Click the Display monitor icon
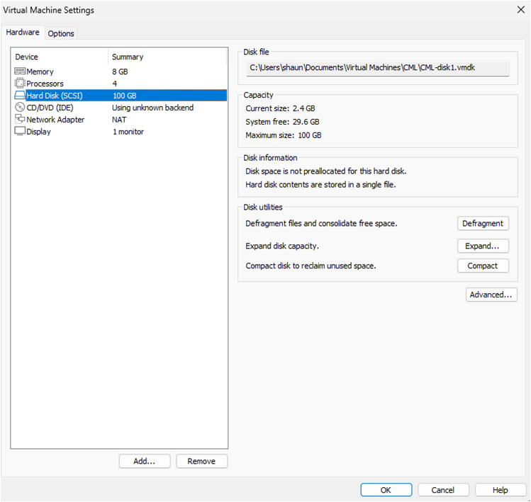 (x=20, y=132)
